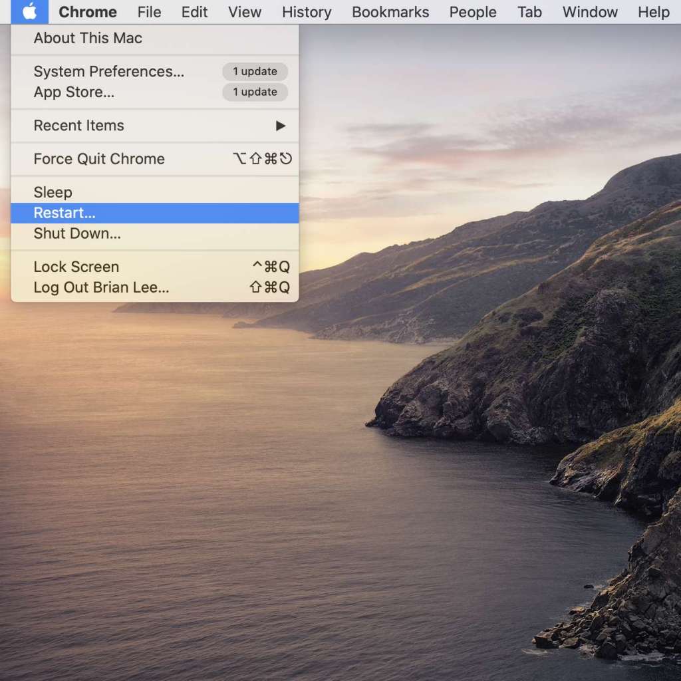Open System Preferences from Apple menu
Viewport: 681px width, 681px height.
point(154,71)
